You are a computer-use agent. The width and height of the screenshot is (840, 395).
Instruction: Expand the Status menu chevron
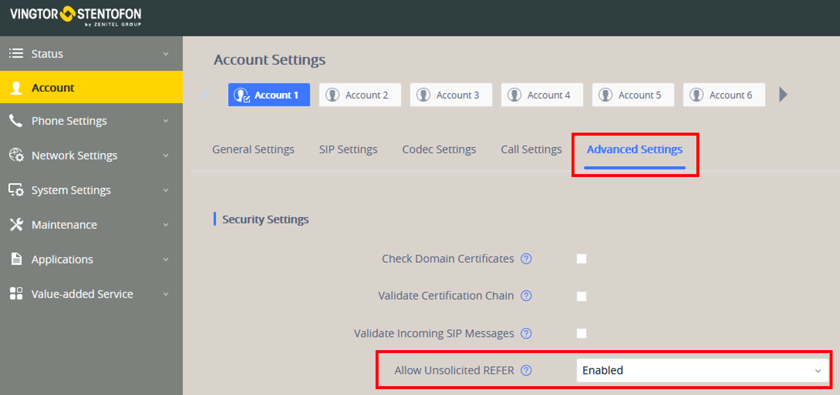166,54
